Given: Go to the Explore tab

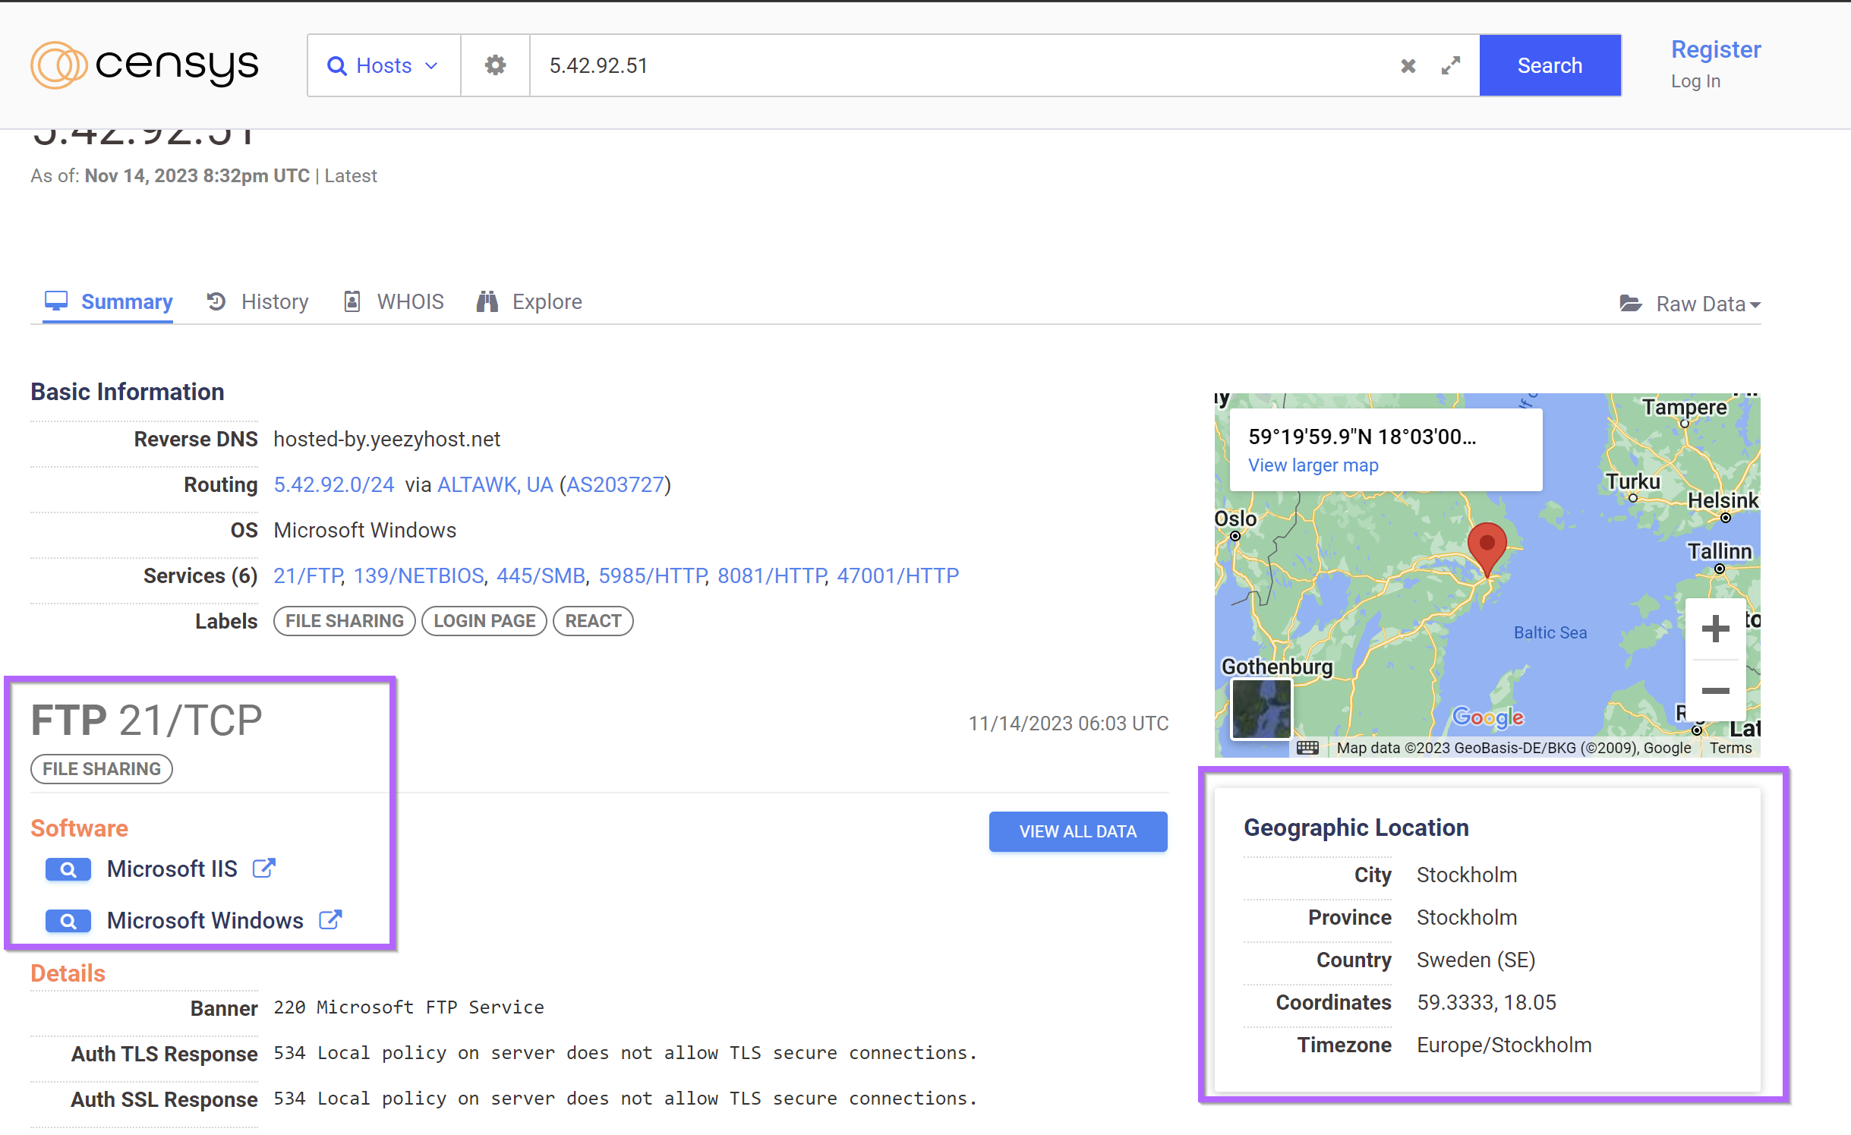Looking at the screenshot, I should point(530,302).
